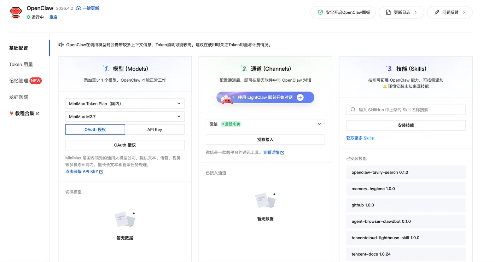Click the search magnifier in SkillHub field
The height and width of the screenshot is (262, 495).
coord(353,110)
